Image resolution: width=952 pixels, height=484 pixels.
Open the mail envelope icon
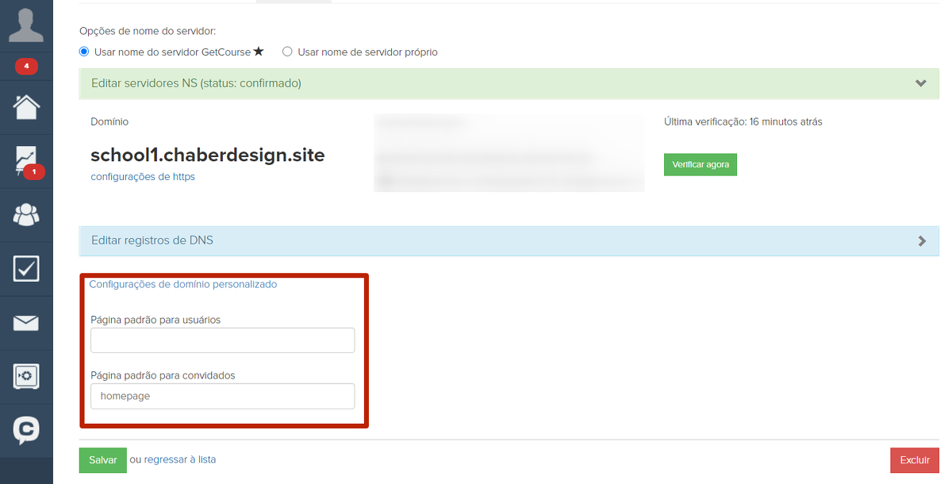point(26,323)
